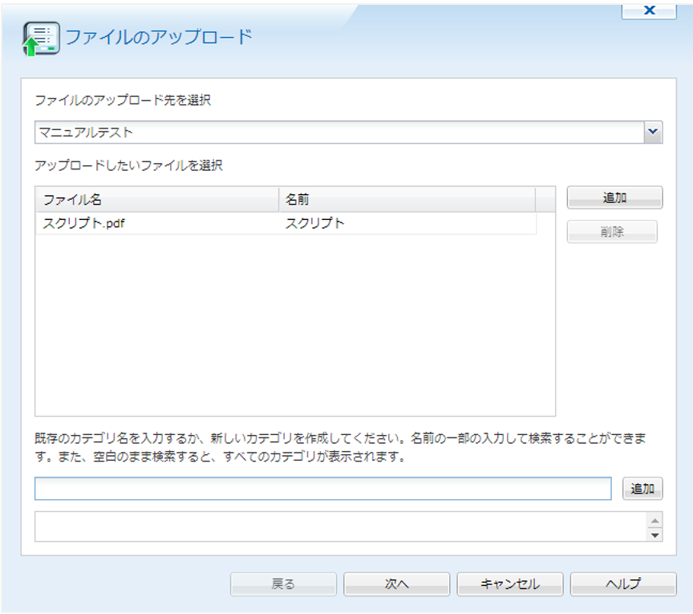693x614 pixels.
Task: Select the マニュアルテスト destination combo box
Action: [348, 132]
